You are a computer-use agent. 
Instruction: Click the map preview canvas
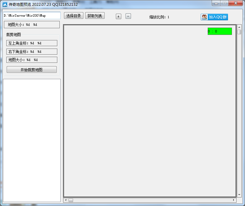tap(150, 111)
